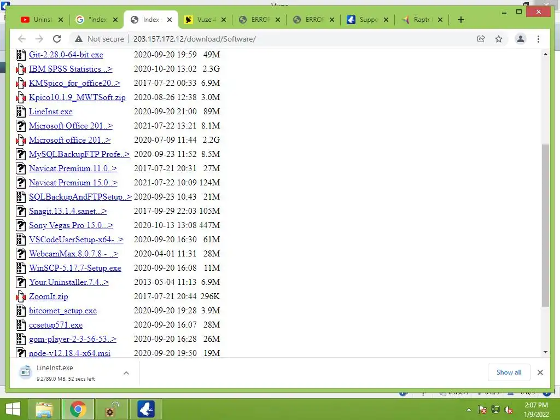Viewport: 560px width, 420px height.
Task: Open VSCodeUserSetup-x64 link
Action: tap(76, 240)
